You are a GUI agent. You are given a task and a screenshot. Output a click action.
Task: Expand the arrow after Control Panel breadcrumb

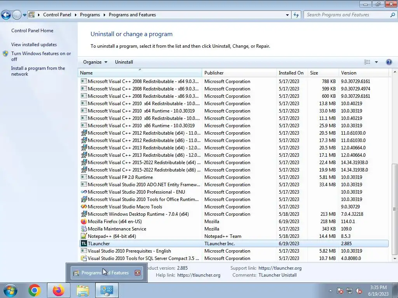pos(76,15)
